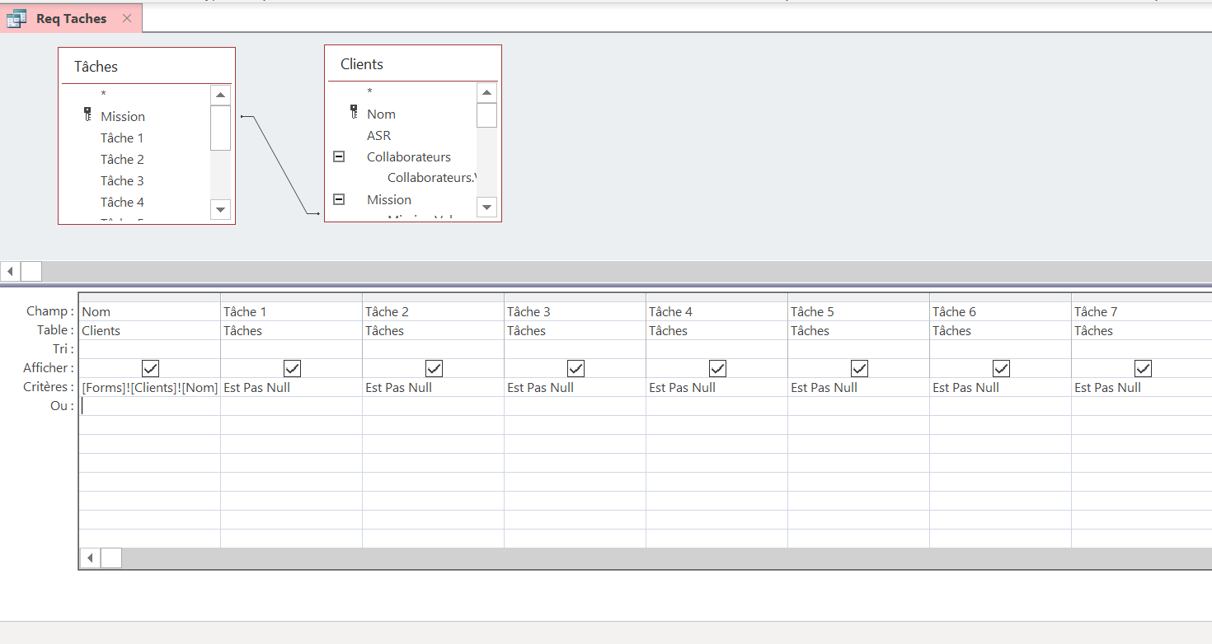Collapse the Mission field in Clients table
The image size is (1212, 644).
point(339,199)
